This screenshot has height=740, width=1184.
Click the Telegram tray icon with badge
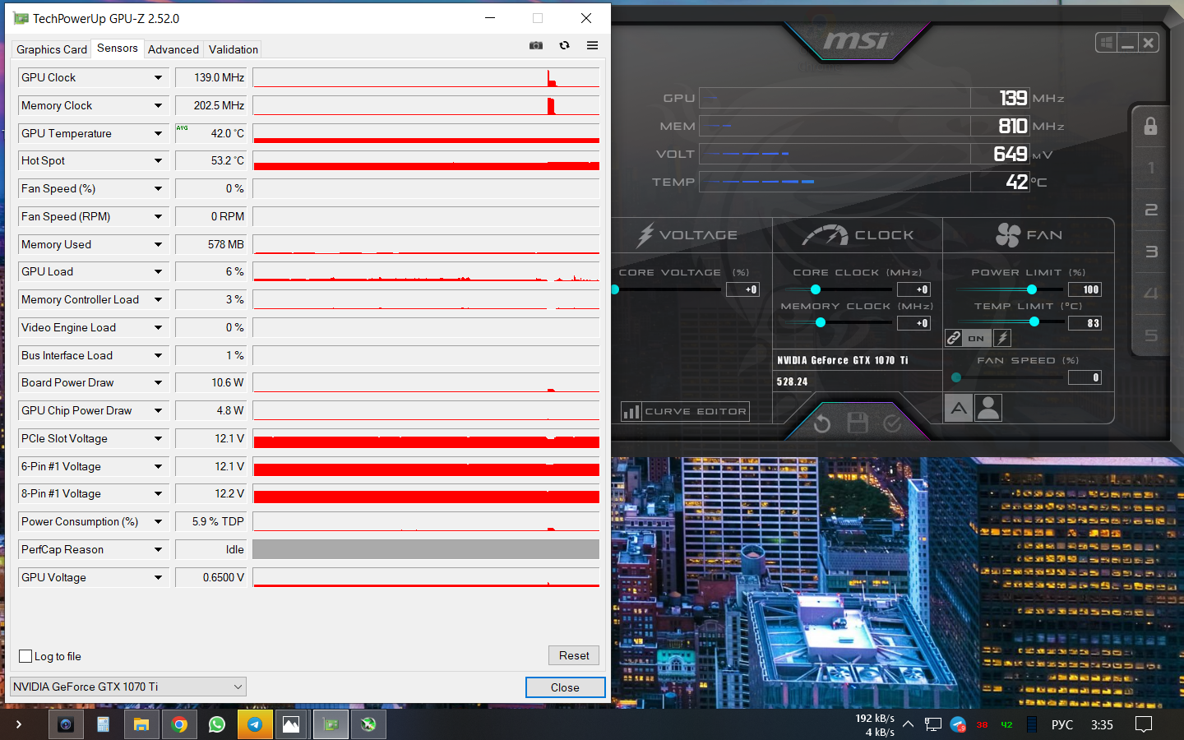958,724
